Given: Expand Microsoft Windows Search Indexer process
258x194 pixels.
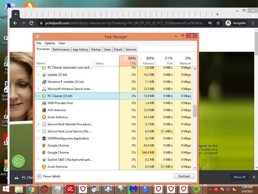Looking at the screenshot, I should click(38, 89).
